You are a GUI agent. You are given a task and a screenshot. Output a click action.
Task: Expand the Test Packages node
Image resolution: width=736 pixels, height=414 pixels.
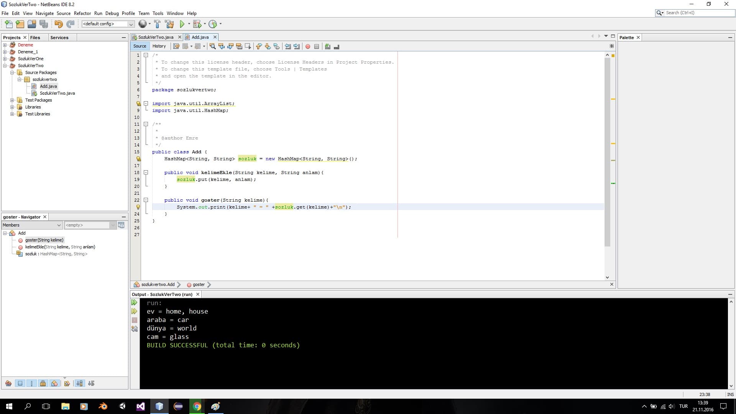[12, 100]
